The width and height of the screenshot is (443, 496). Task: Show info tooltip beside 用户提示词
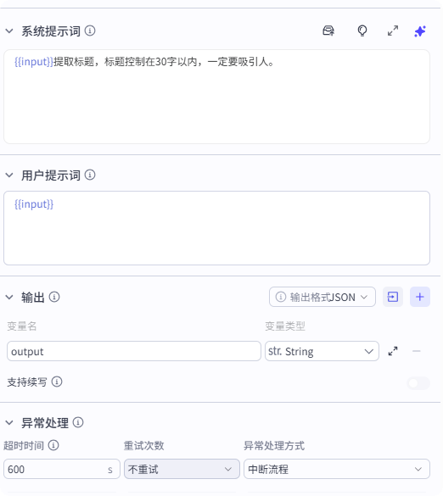[90, 175]
